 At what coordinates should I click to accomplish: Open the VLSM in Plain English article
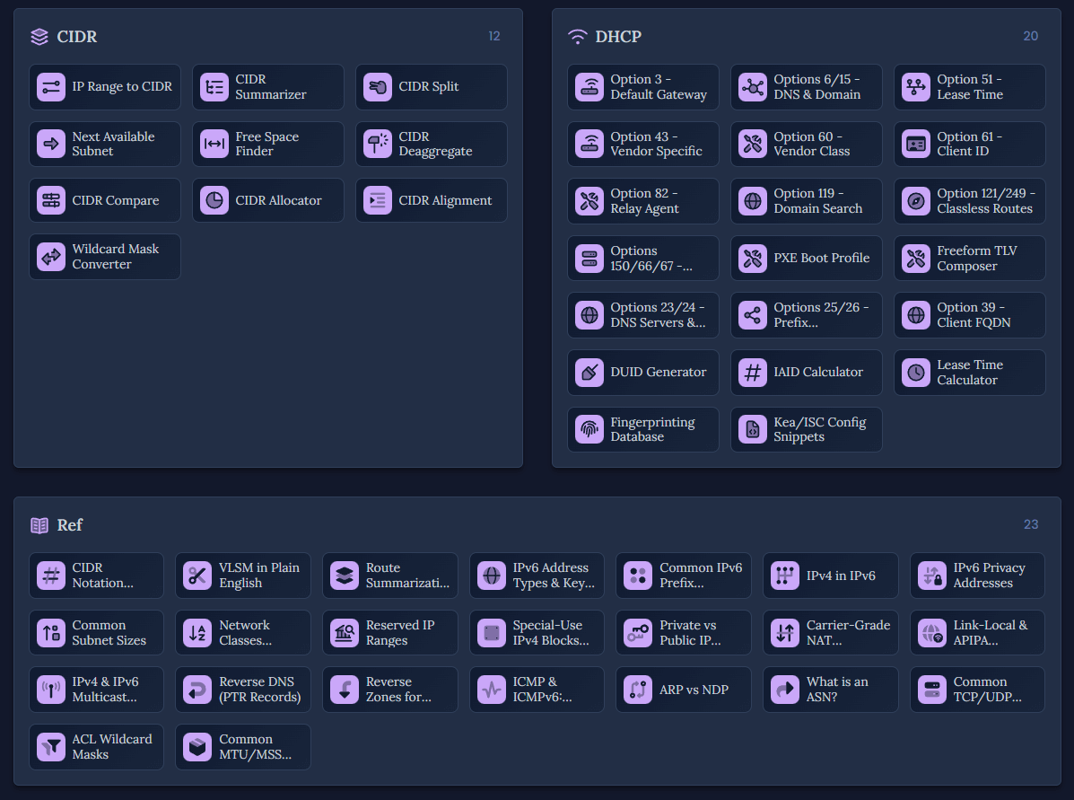tap(243, 576)
